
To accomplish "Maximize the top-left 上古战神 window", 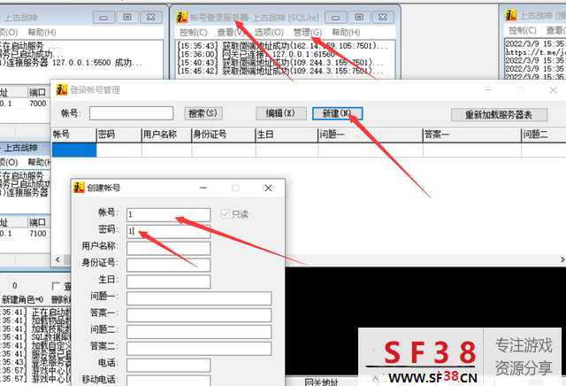I will click(x=127, y=17).
